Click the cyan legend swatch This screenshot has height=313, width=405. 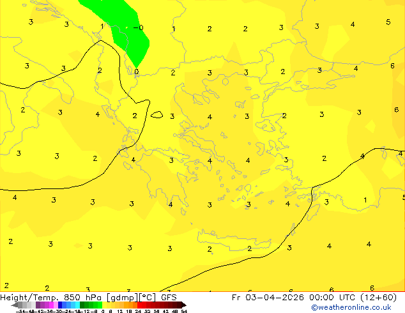tap(77, 305)
